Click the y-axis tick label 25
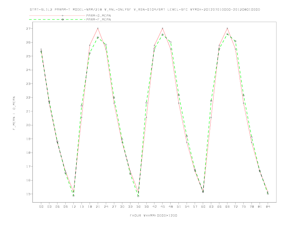Image resolution: width=292 pixels, height=225 pixels. pos(28,56)
